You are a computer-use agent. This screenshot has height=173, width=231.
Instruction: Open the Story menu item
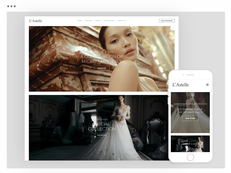pos(80,21)
